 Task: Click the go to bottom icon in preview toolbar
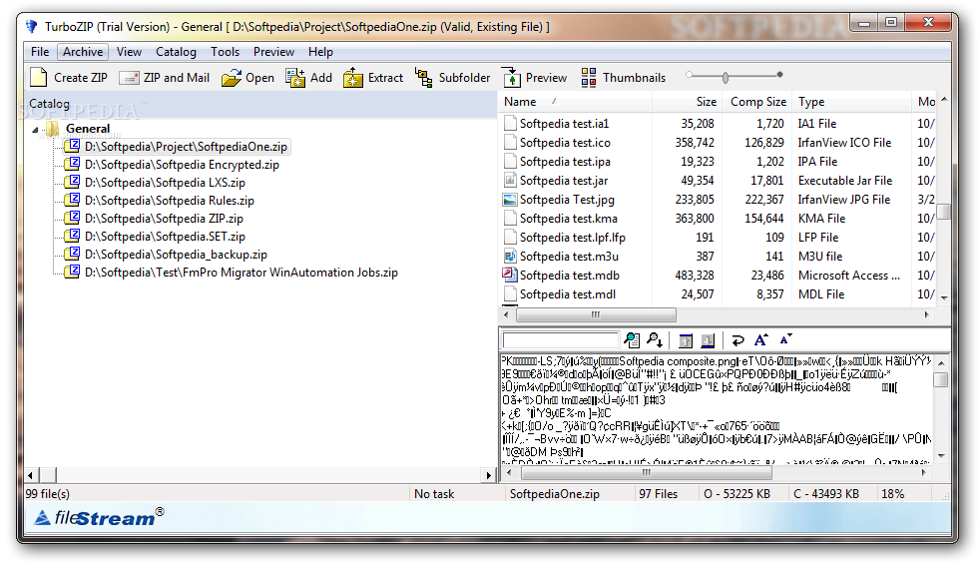pyautogui.click(x=708, y=340)
